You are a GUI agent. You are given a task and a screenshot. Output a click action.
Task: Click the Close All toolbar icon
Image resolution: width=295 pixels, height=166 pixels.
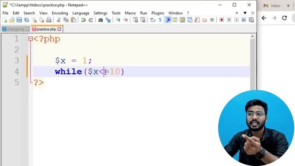(x=41, y=20)
